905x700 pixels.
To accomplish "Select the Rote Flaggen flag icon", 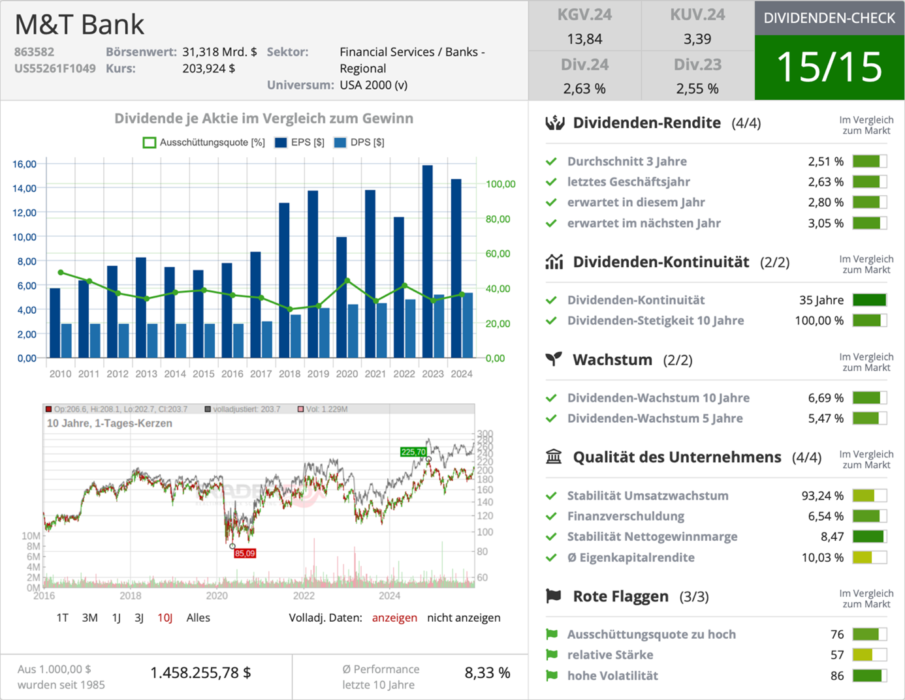I will [553, 596].
